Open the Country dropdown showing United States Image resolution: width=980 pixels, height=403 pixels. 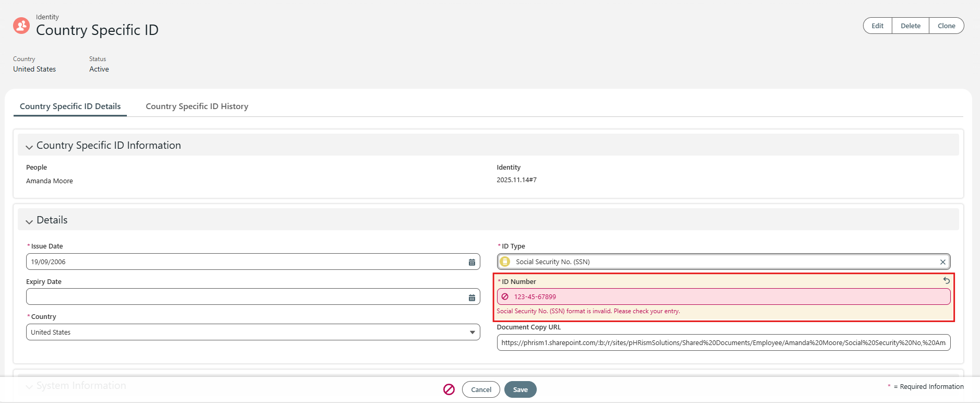coord(253,333)
